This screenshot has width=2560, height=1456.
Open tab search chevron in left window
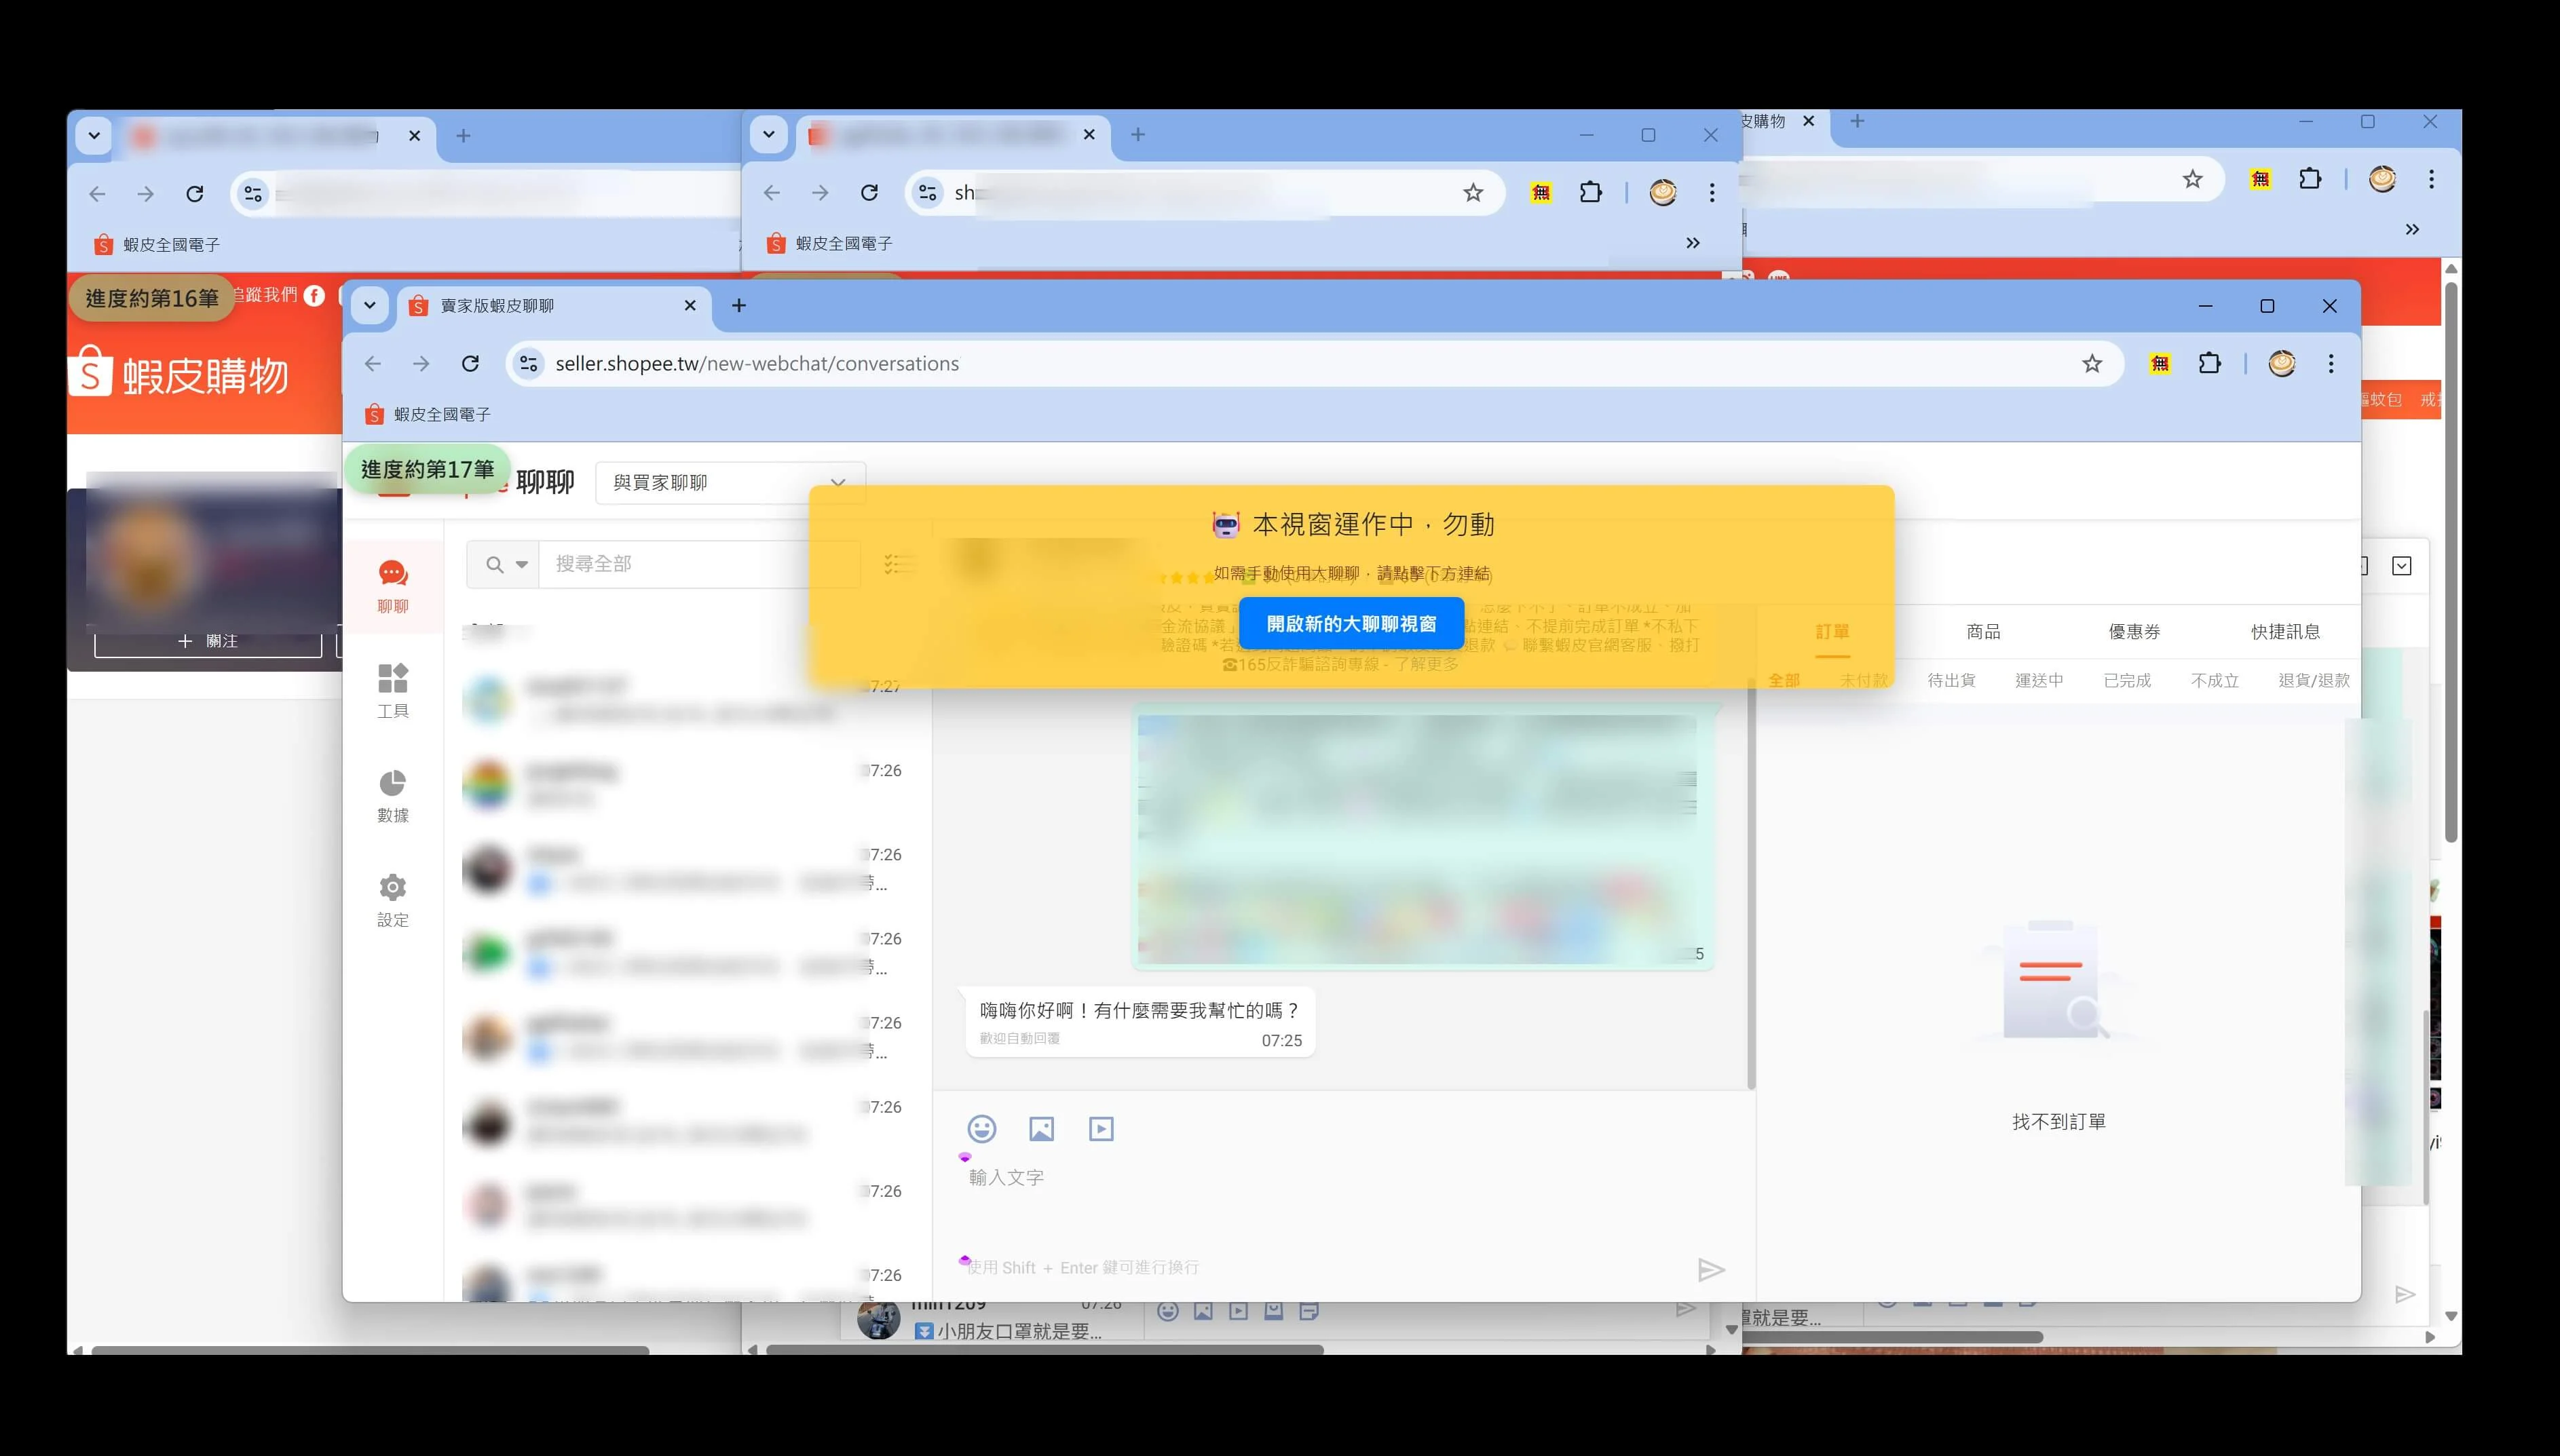tap(94, 135)
